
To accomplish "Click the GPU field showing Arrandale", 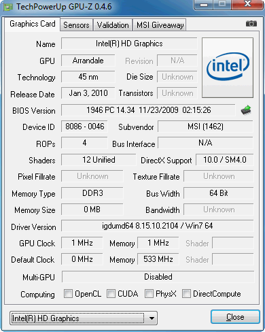I will click(x=88, y=61).
